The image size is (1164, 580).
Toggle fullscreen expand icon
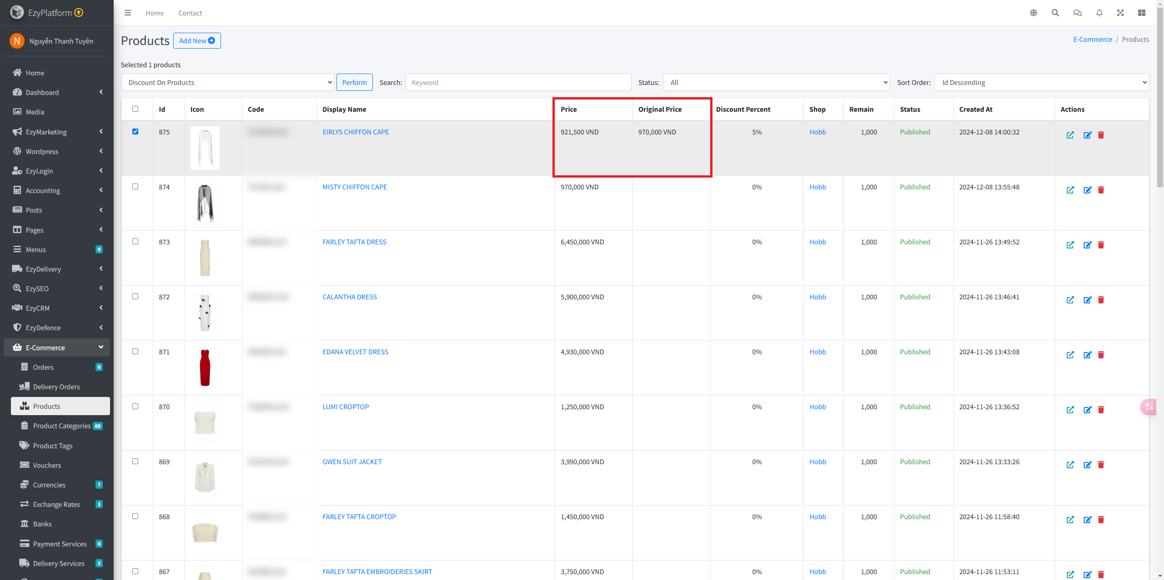[1120, 13]
